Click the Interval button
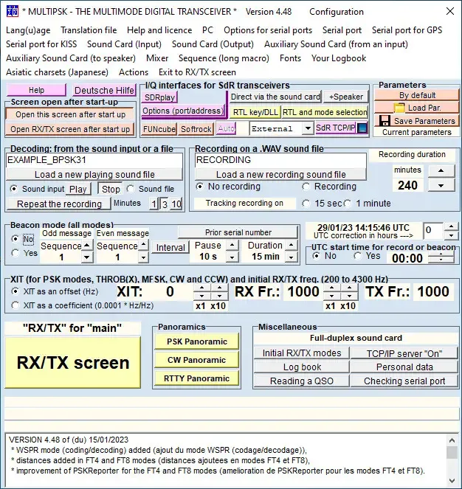Image resolution: width=462 pixels, height=489 pixels. point(170,248)
